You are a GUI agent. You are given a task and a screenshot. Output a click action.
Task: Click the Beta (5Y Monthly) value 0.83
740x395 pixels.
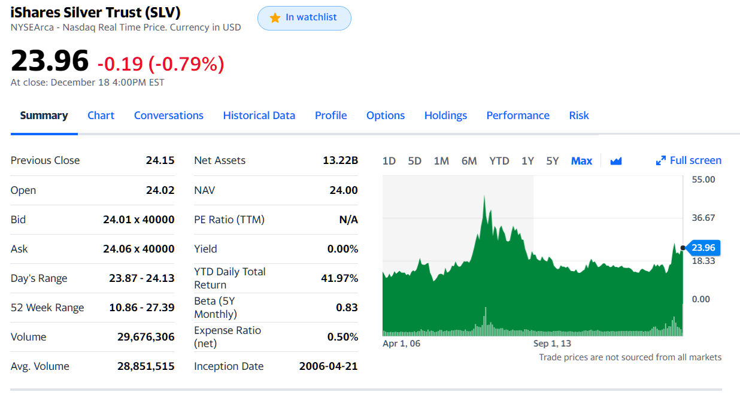click(x=347, y=308)
